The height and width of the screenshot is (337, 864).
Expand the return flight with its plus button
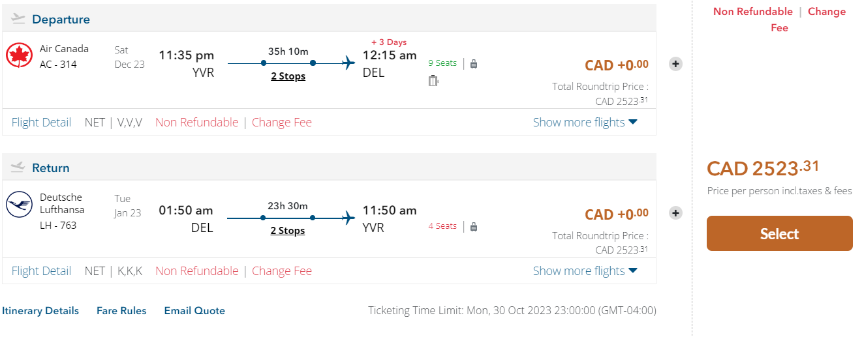(676, 213)
